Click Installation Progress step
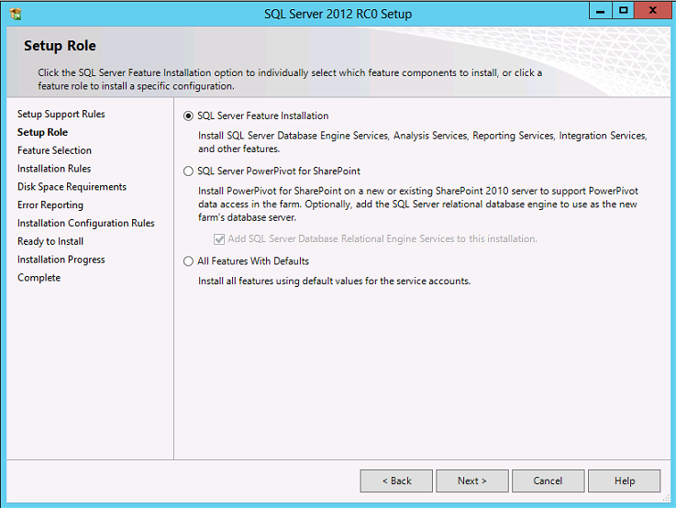676x508 pixels. click(x=61, y=260)
